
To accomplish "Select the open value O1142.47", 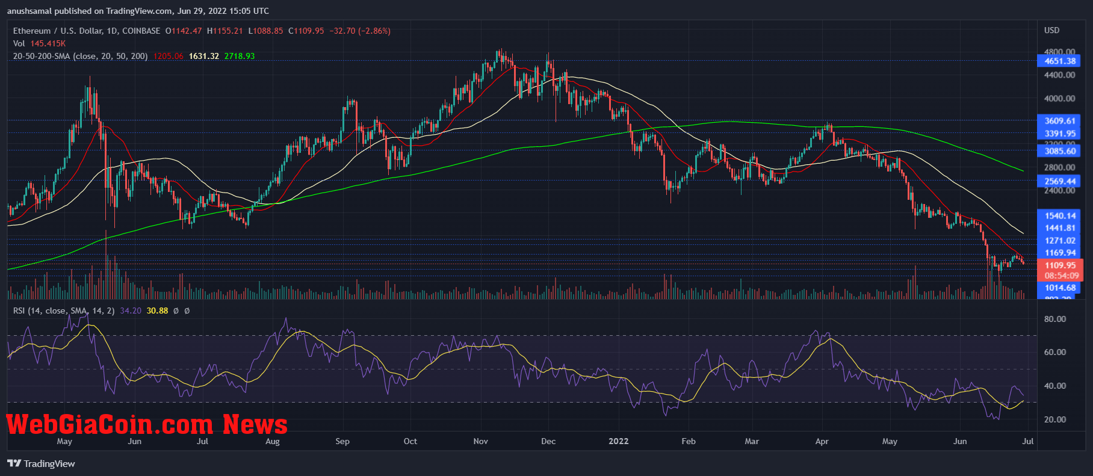I will [184, 31].
